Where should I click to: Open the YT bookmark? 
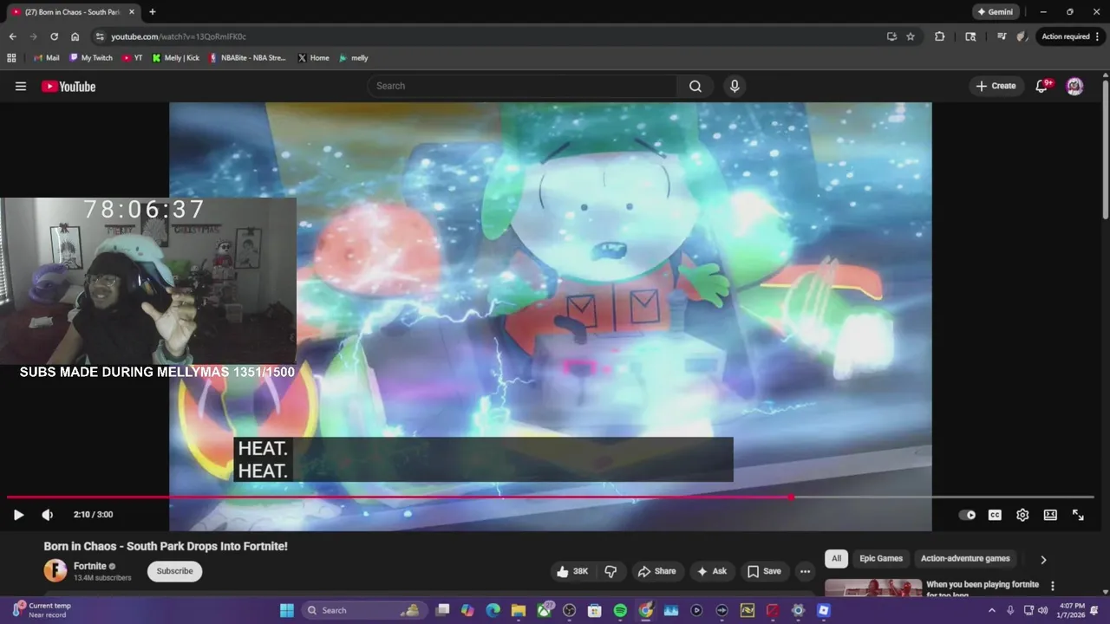coord(133,58)
